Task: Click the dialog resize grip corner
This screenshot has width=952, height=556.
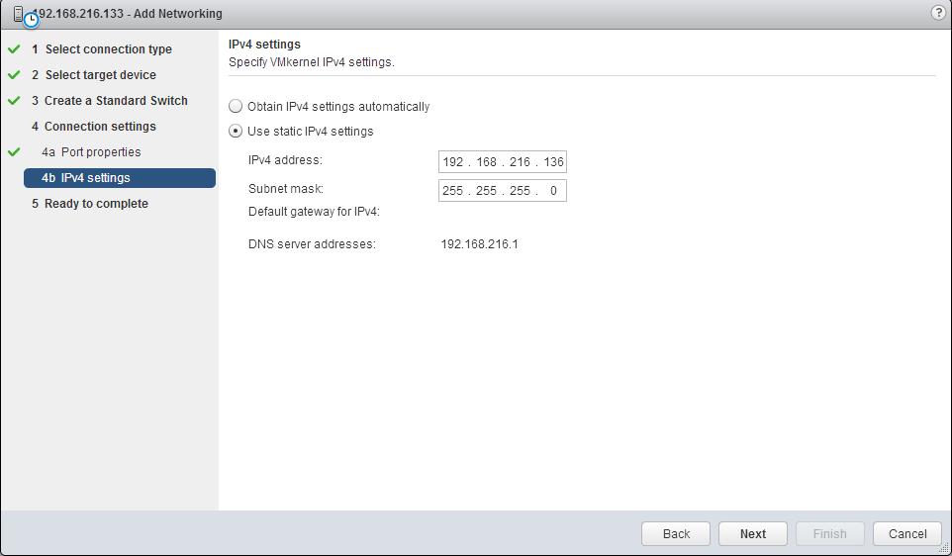Action: [944, 549]
